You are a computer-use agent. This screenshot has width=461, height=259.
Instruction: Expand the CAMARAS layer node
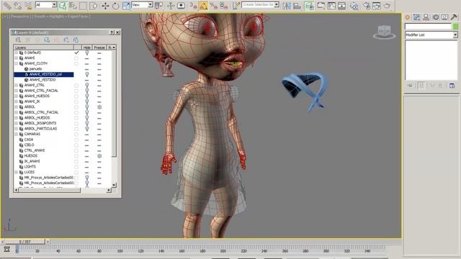[x=17, y=134]
